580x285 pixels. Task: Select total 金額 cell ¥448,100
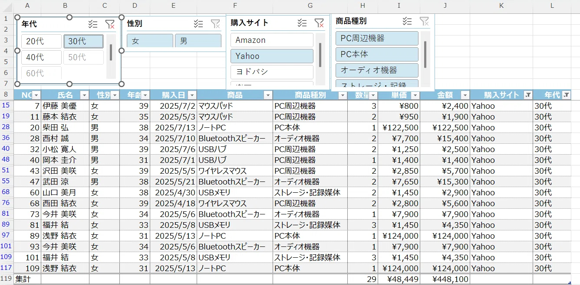(445, 279)
